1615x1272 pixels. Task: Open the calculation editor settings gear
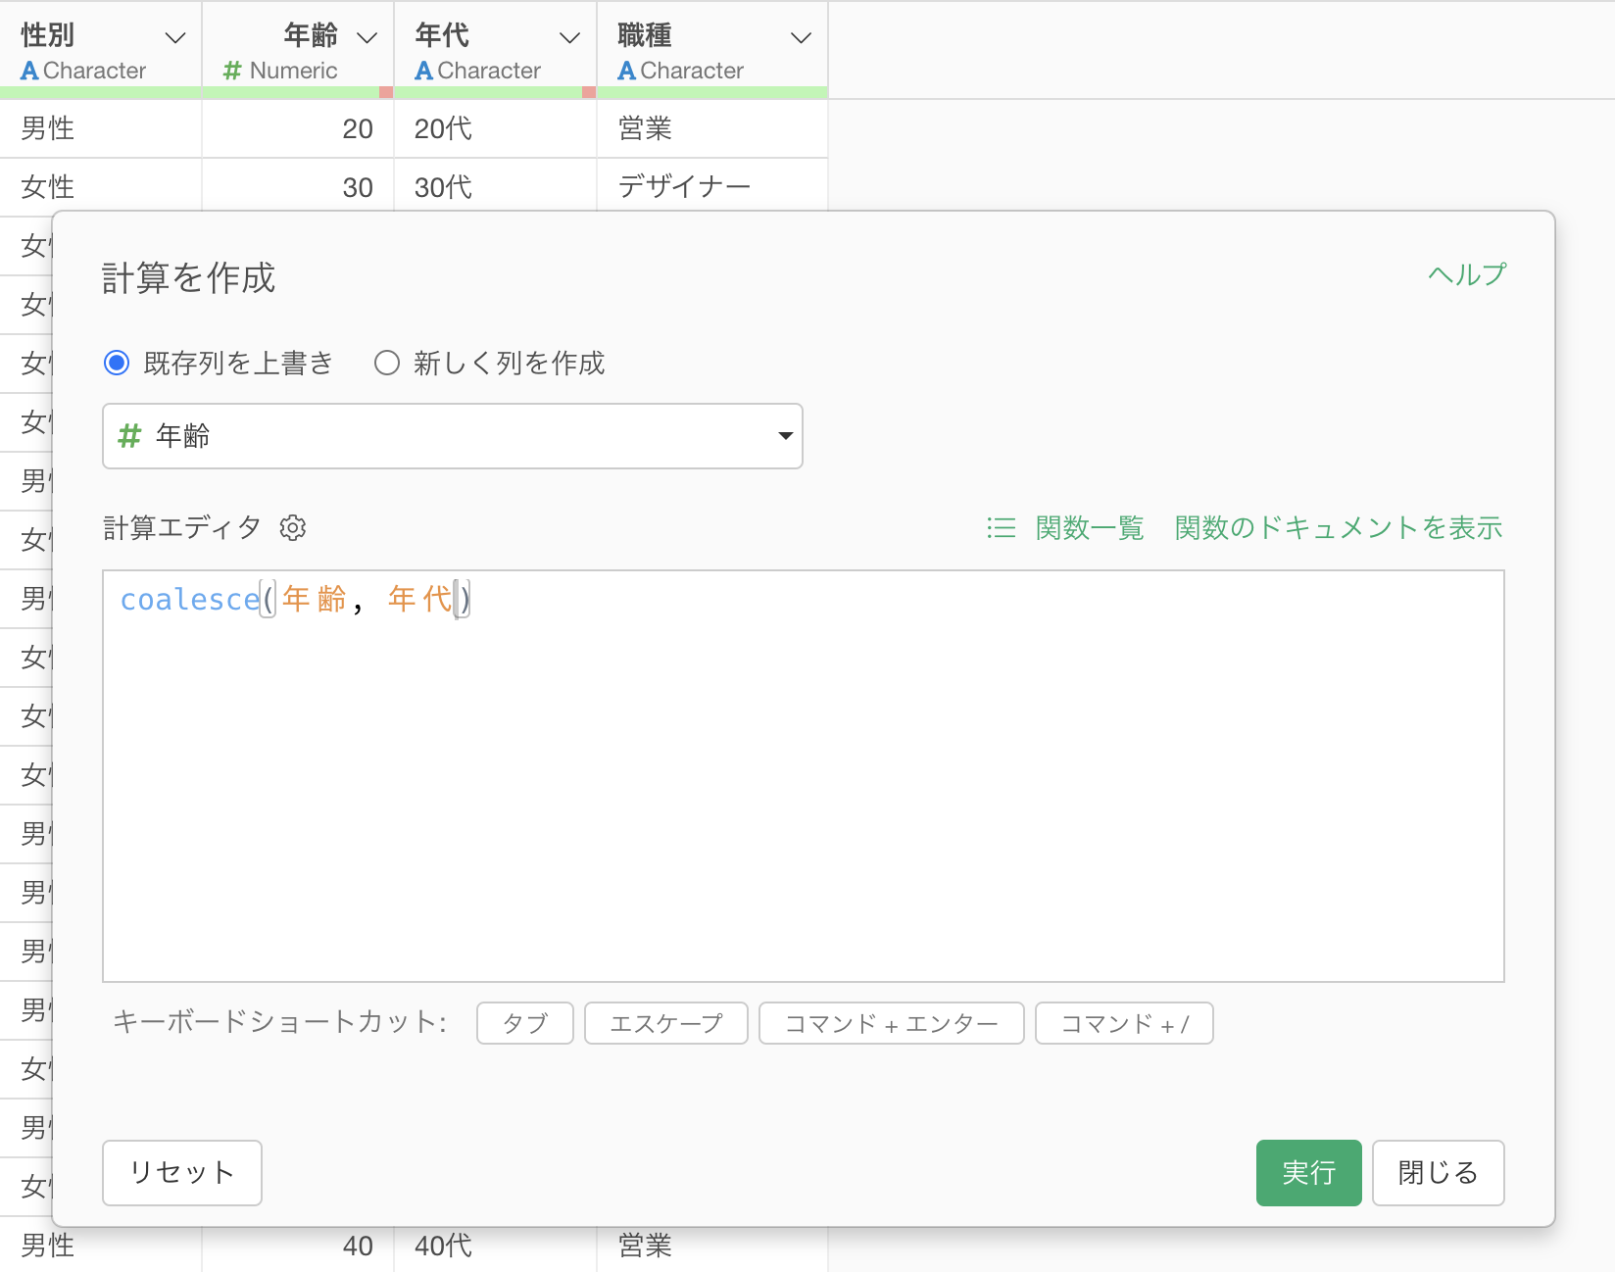(x=293, y=528)
